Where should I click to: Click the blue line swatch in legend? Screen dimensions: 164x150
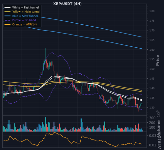point(8,16)
